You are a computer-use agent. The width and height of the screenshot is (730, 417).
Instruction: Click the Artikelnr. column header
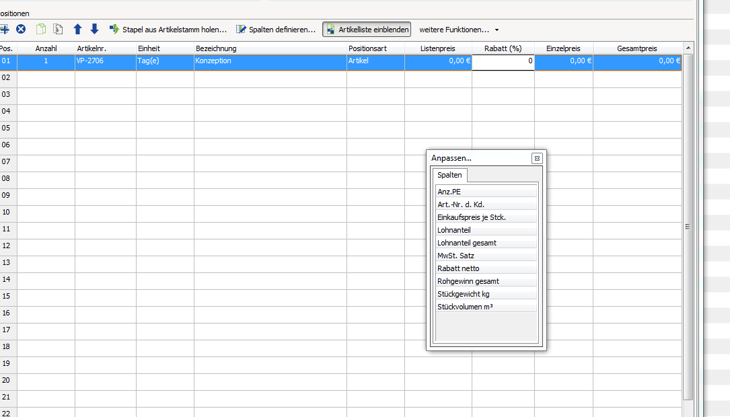click(106, 48)
